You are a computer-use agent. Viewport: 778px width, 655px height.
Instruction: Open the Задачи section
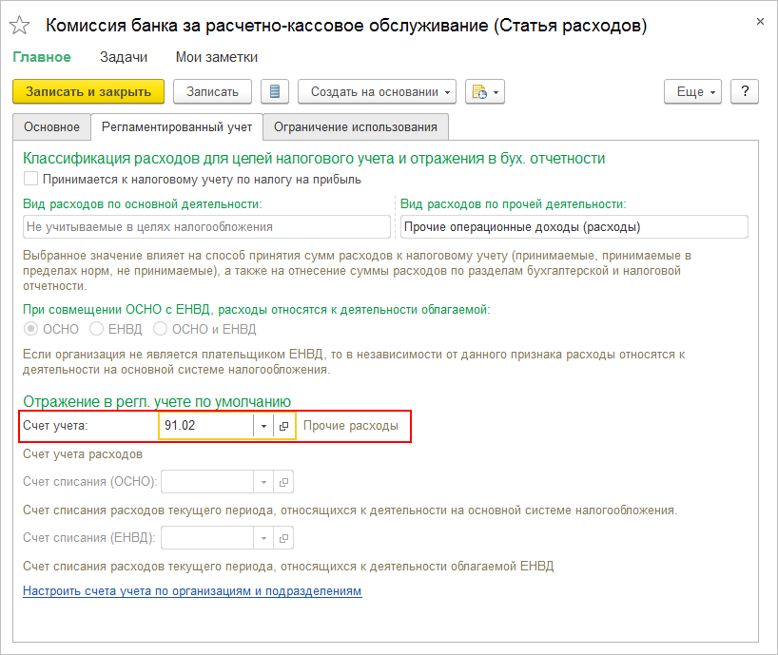pyautogui.click(x=124, y=57)
